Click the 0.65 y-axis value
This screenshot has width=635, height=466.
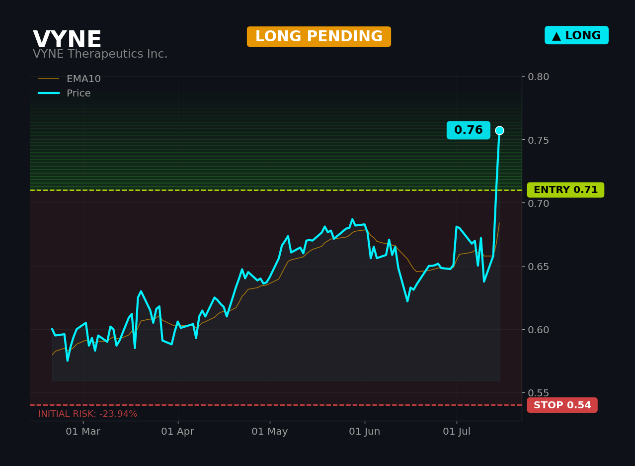(539, 266)
